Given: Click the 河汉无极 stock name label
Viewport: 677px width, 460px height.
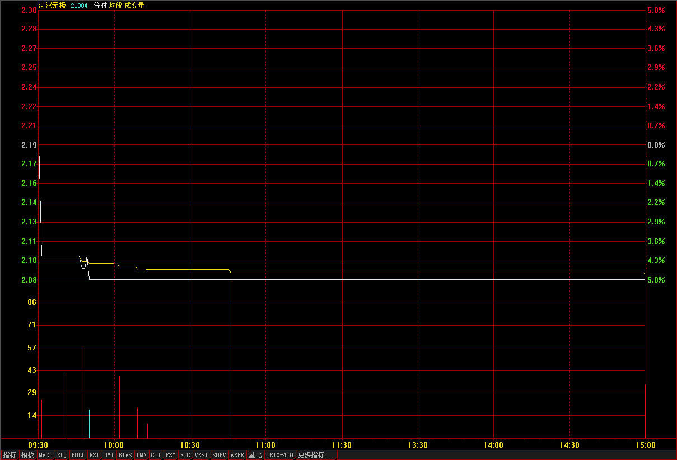Looking at the screenshot, I should coord(52,6).
